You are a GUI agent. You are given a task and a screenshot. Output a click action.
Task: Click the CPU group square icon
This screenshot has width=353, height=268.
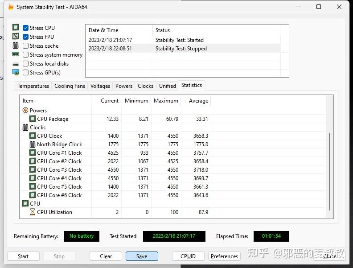pyautogui.click(x=25, y=204)
